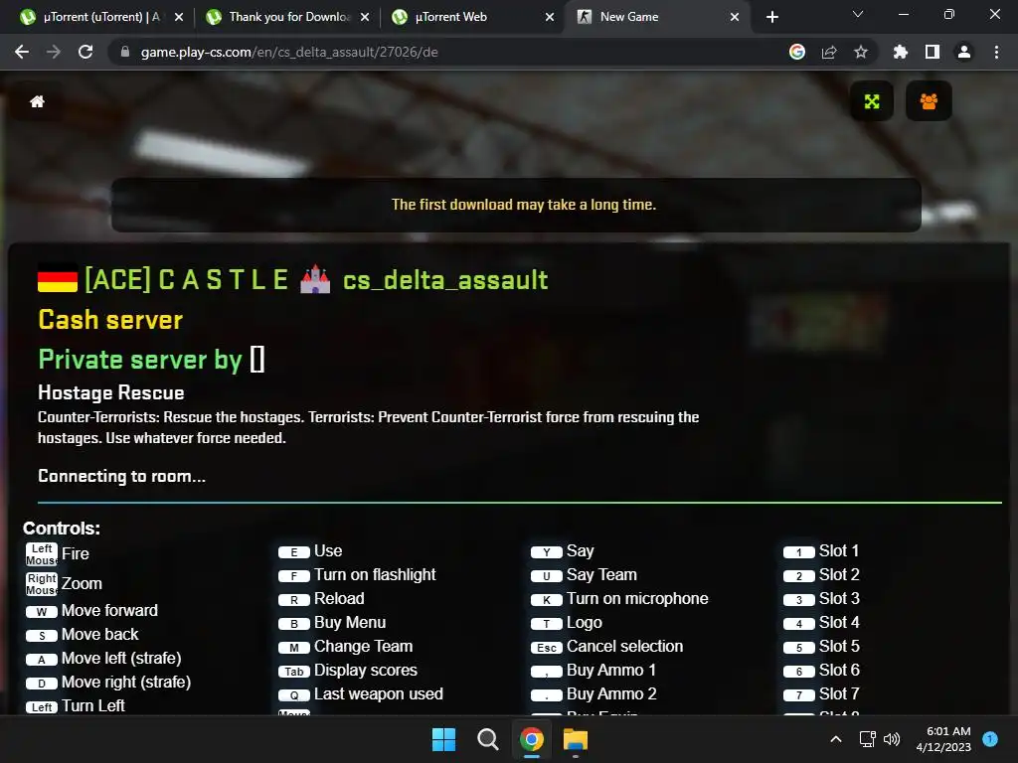Click the address bar URL field
This screenshot has height=763, width=1018.
click(448, 52)
